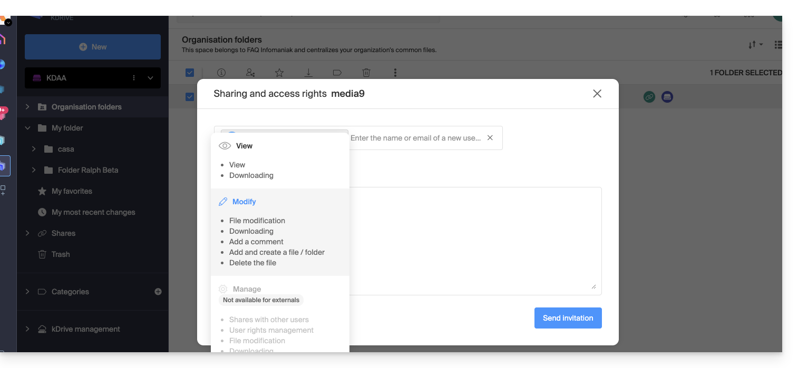Click the Send invitation button
Screen dimensions: 798x368
point(568,318)
